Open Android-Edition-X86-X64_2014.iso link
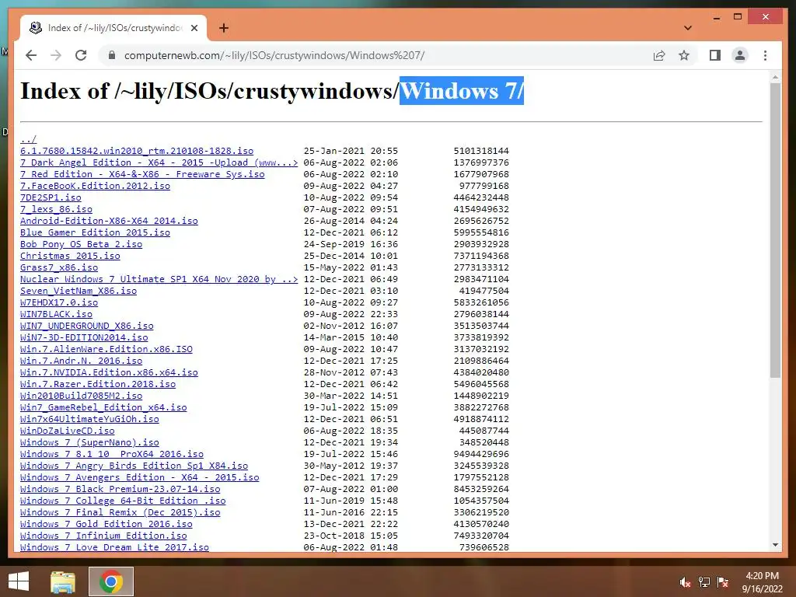This screenshot has height=597, width=796. click(109, 221)
